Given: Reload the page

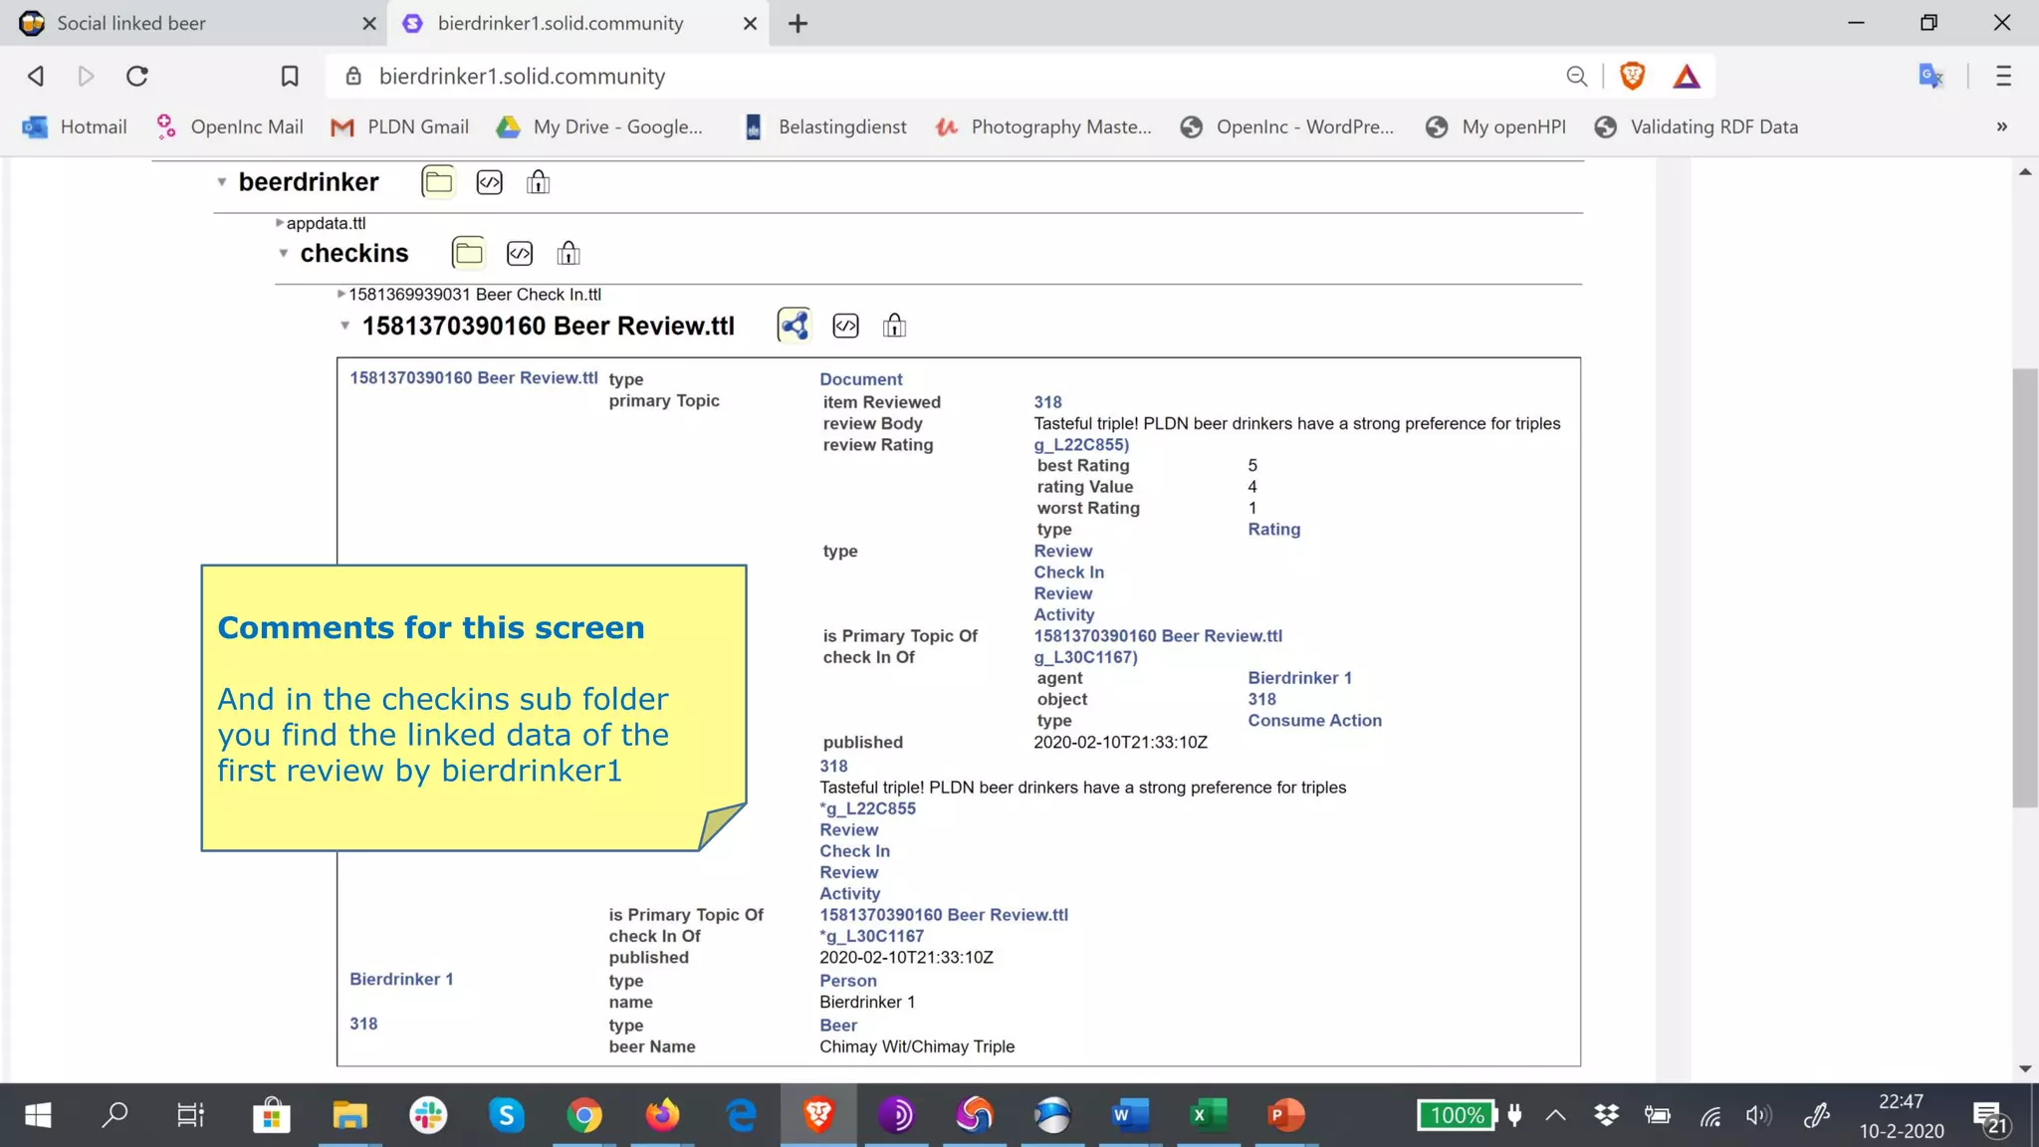Looking at the screenshot, I should point(137,76).
